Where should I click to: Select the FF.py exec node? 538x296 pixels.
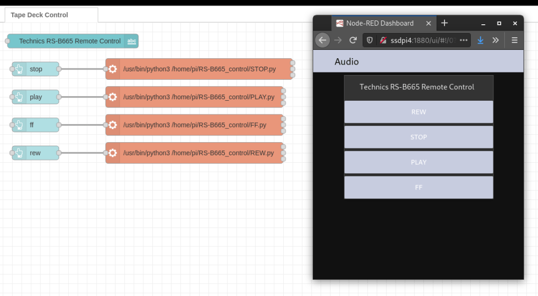[200, 125]
